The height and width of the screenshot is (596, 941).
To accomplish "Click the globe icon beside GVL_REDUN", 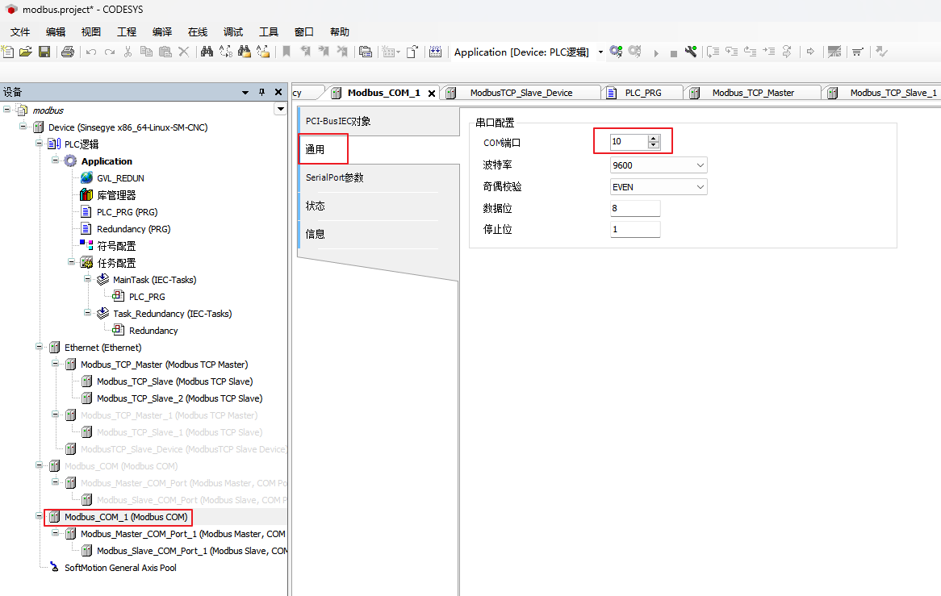I will [x=86, y=177].
